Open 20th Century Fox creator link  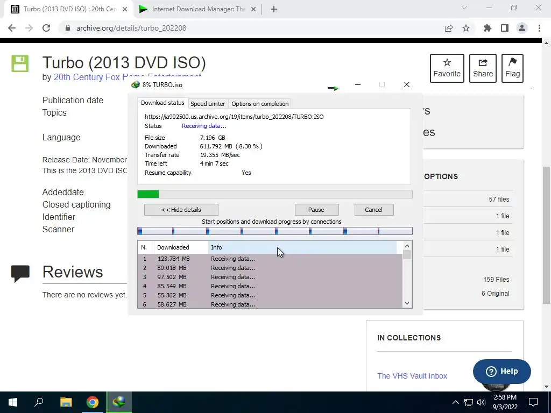127,77
